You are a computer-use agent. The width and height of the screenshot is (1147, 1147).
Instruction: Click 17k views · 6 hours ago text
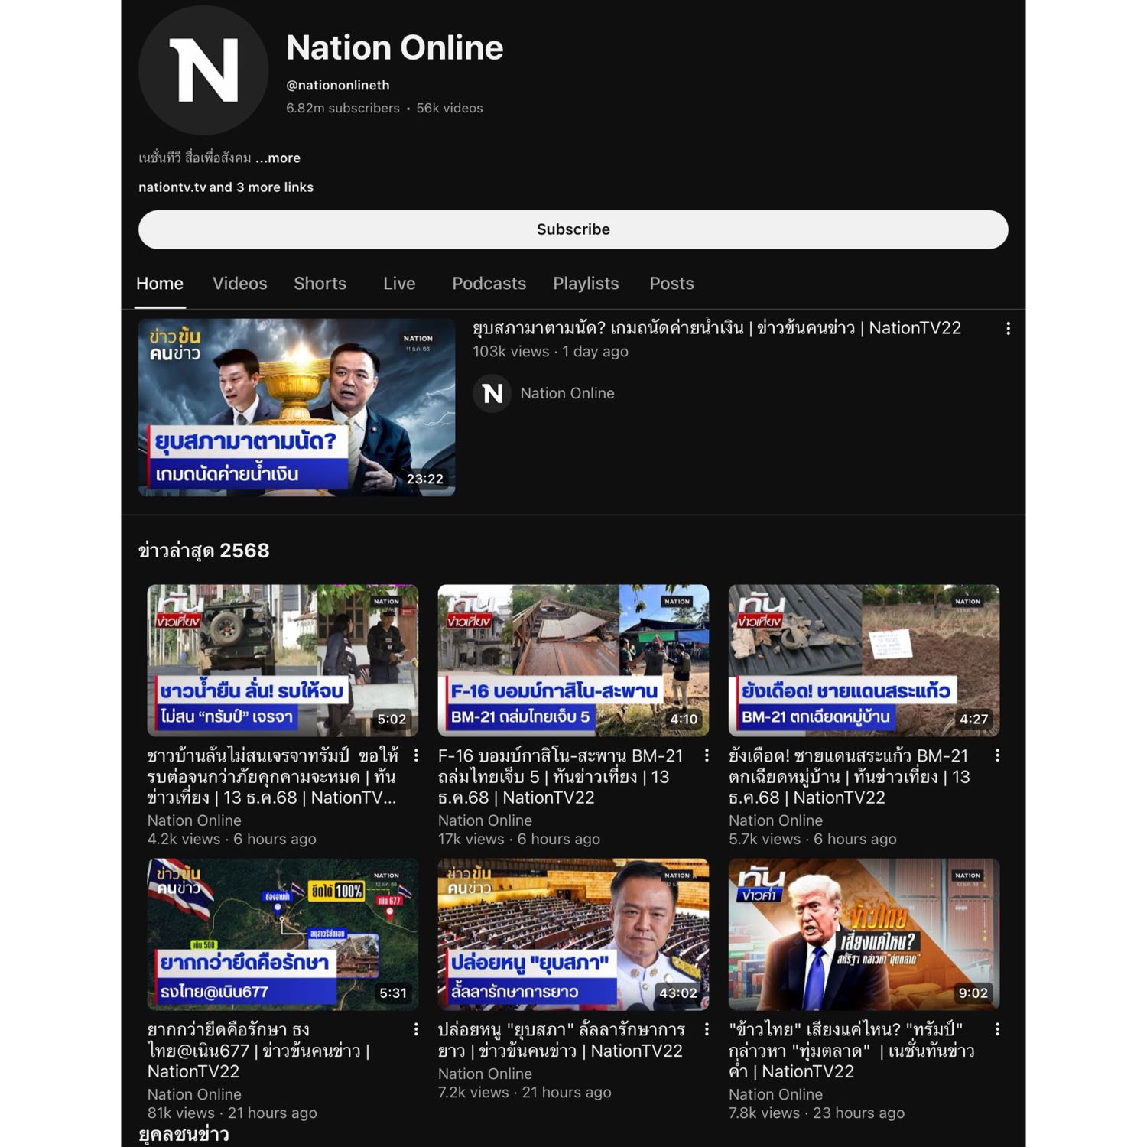(x=519, y=839)
